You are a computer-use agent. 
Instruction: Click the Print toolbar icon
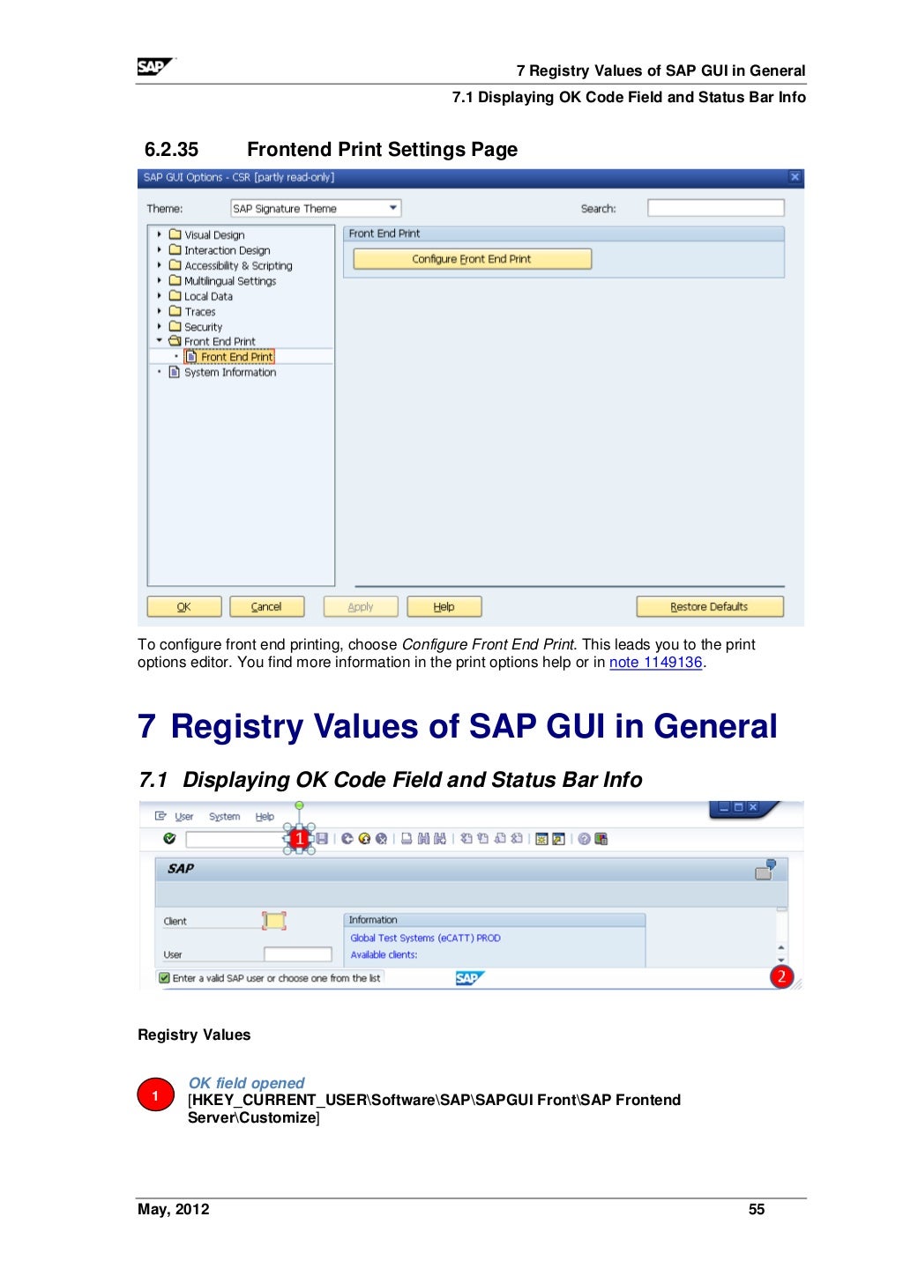(407, 839)
